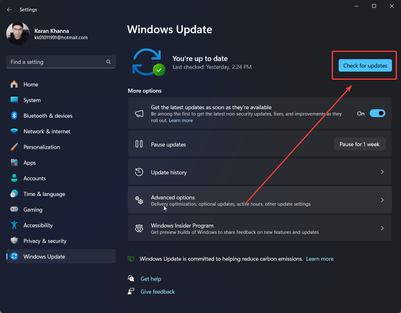The image size is (401, 313).
Task: Open the Get help link
Action: click(x=151, y=279)
